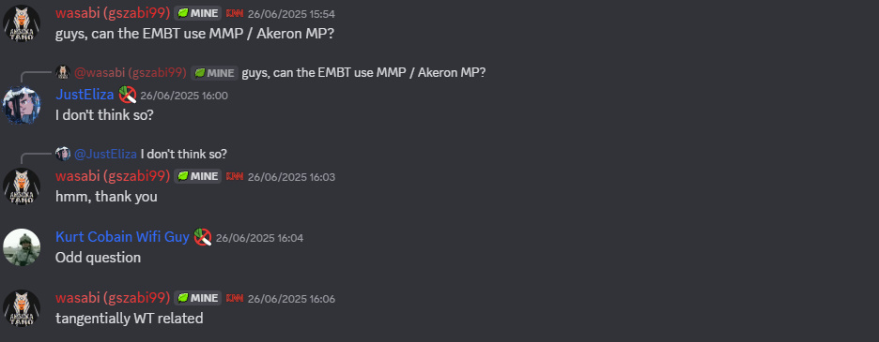Click the crossed-out leaf badge beside Kurt Cobain Wifi Guy
The height and width of the screenshot is (342, 879).
click(202, 237)
